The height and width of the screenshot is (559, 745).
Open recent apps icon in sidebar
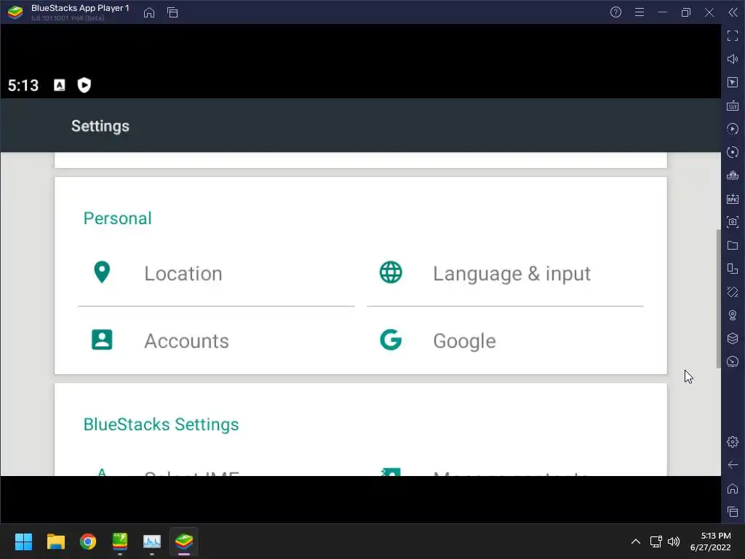(x=733, y=512)
